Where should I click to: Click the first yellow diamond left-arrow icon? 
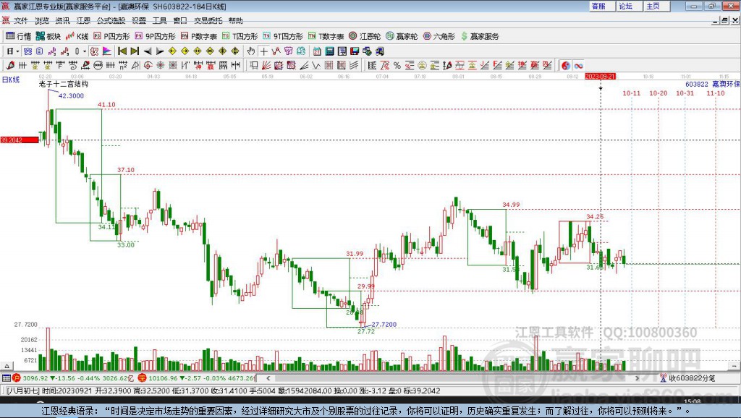(172, 51)
